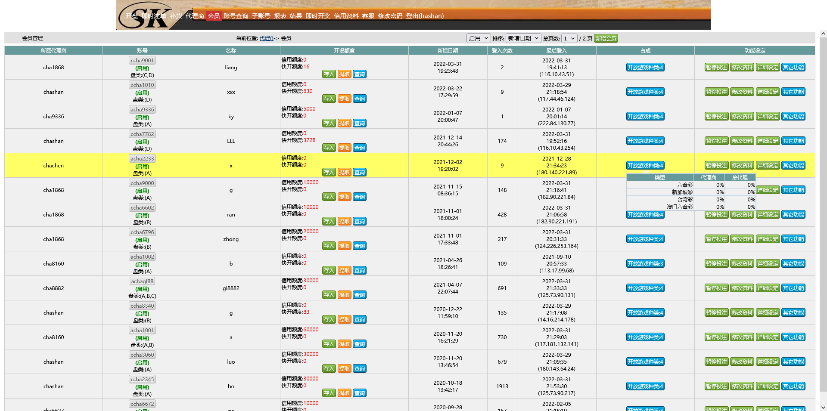Viewport: 827px width, 411px height.
Task: Click the name cell gl8882
Action: 231,288
